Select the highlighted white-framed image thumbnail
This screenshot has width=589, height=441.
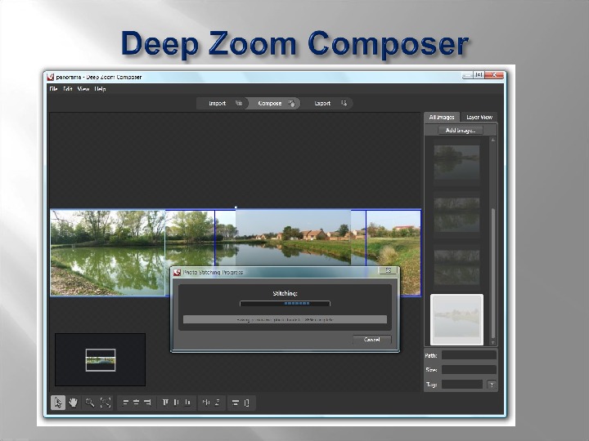click(x=456, y=319)
